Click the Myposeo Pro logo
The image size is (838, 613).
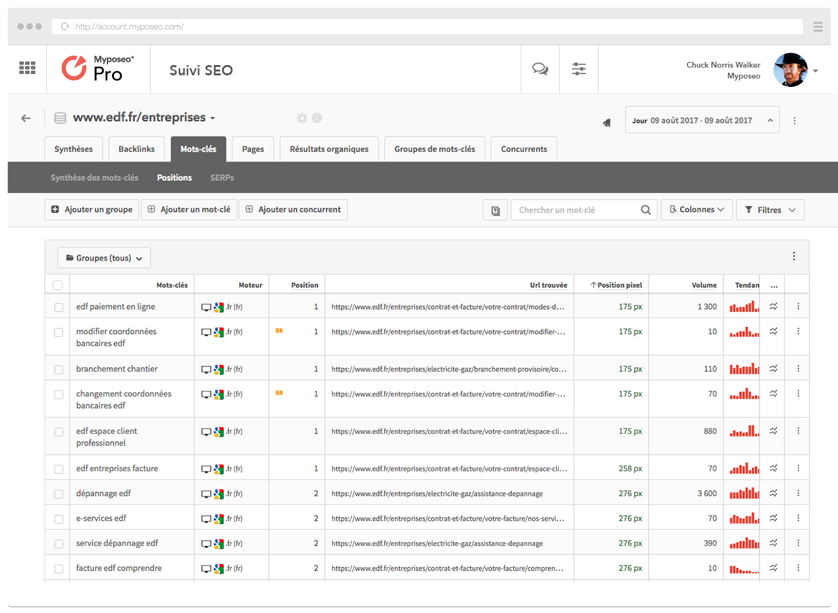98,68
